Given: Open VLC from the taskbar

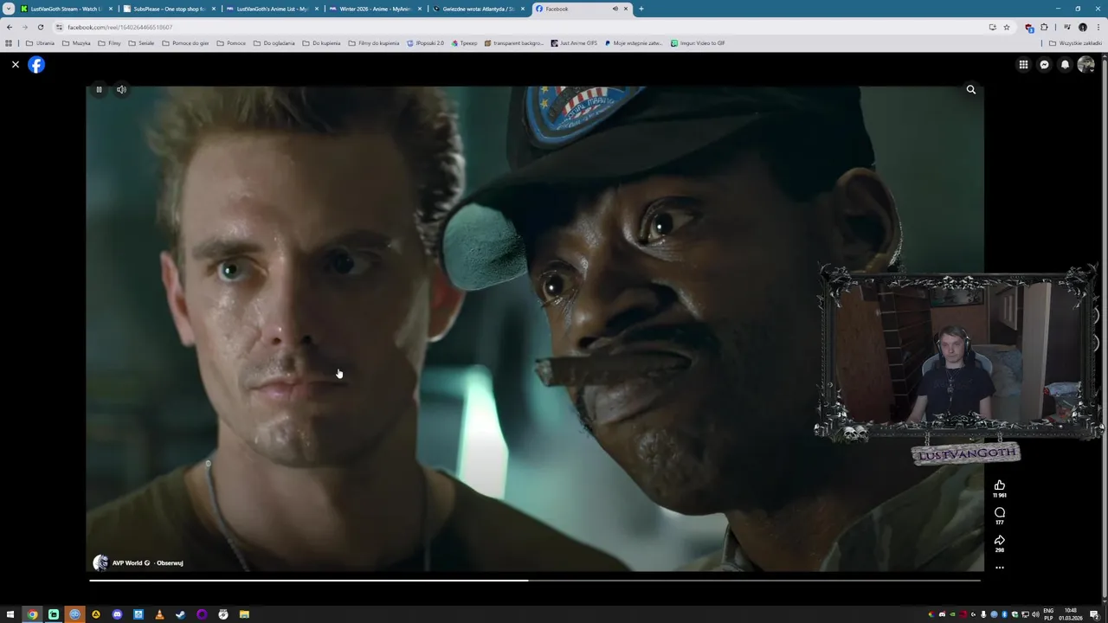Looking at the screenshot, I should pyautogui.click(x=159, y=614).
